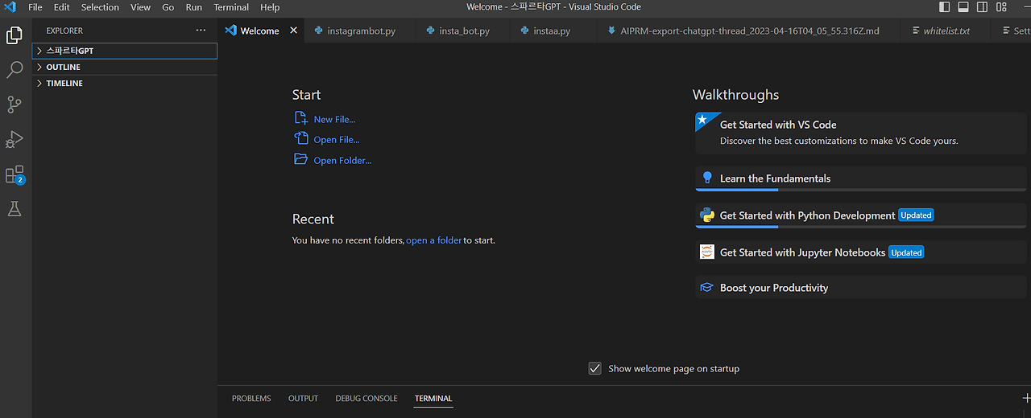Screen dimensions: 1031x418
Task: Expand the TIMELINE section
Action: coord(125,83)
